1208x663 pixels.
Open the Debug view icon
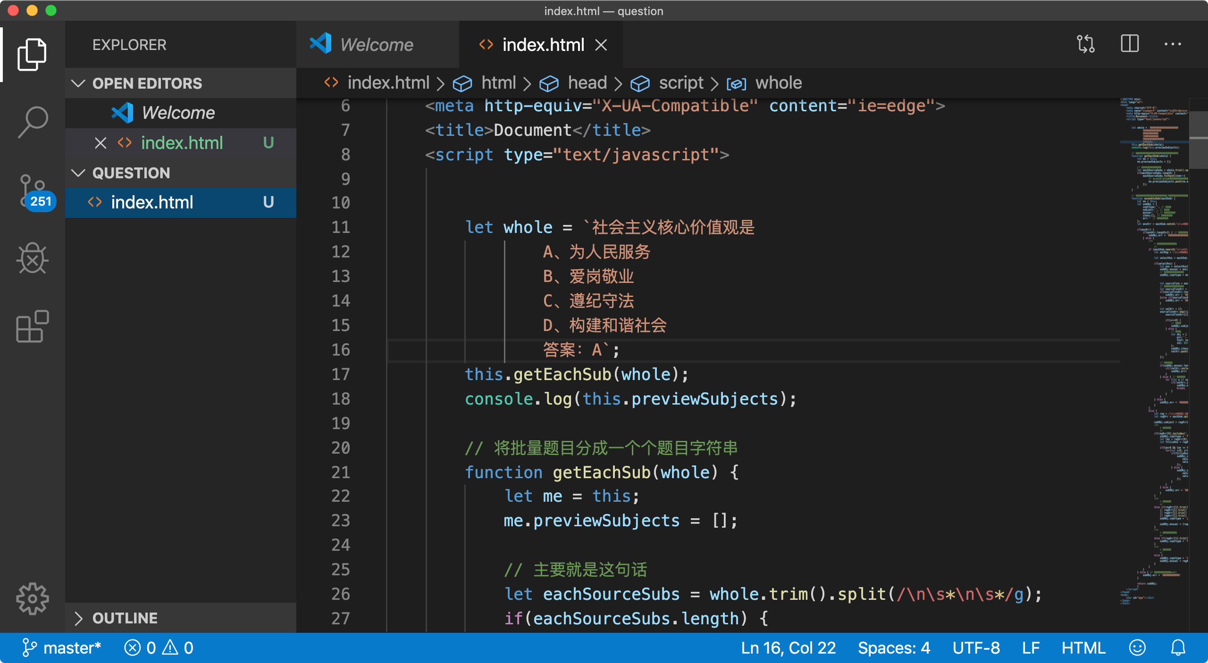[x=32, y=258]
